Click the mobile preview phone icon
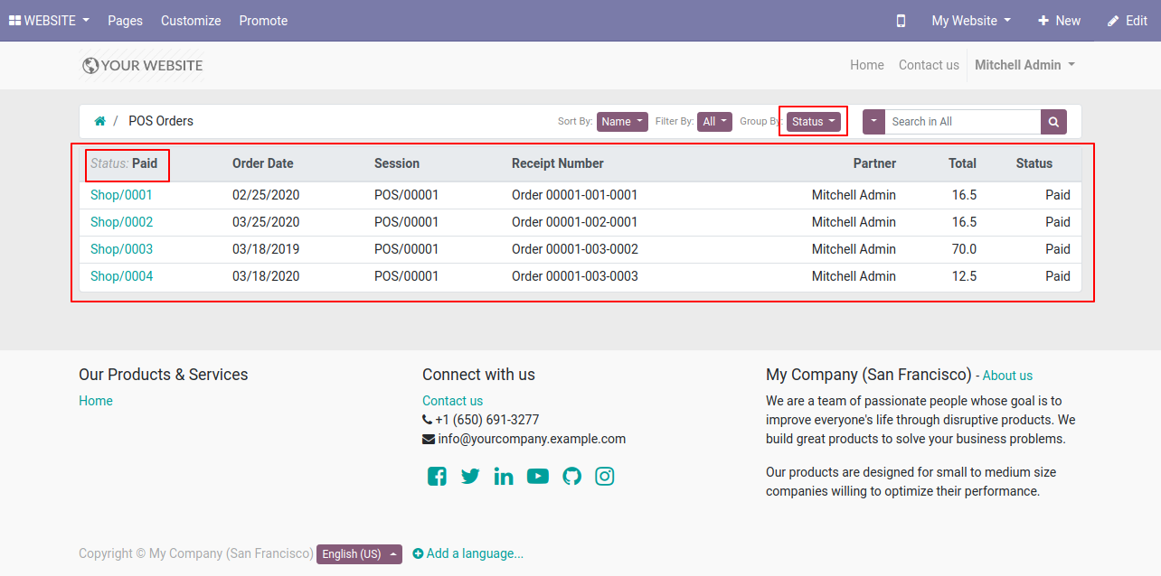 point(901,21)
